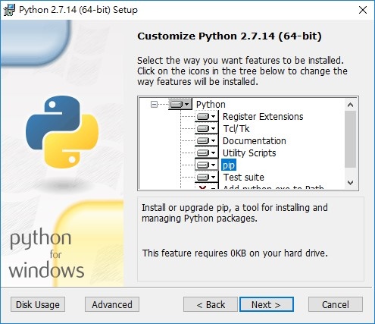Click the installer icon in title bar

(9, 10)
